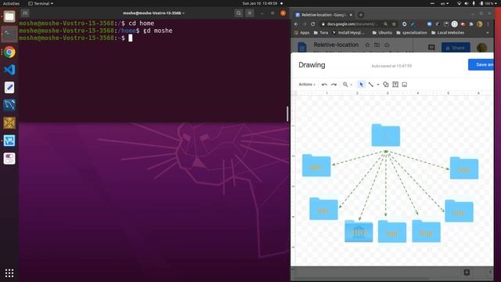Click the Explore button at Docs bottom
Image resolution: width=501 pixels, height=282 pixels.
467,272
